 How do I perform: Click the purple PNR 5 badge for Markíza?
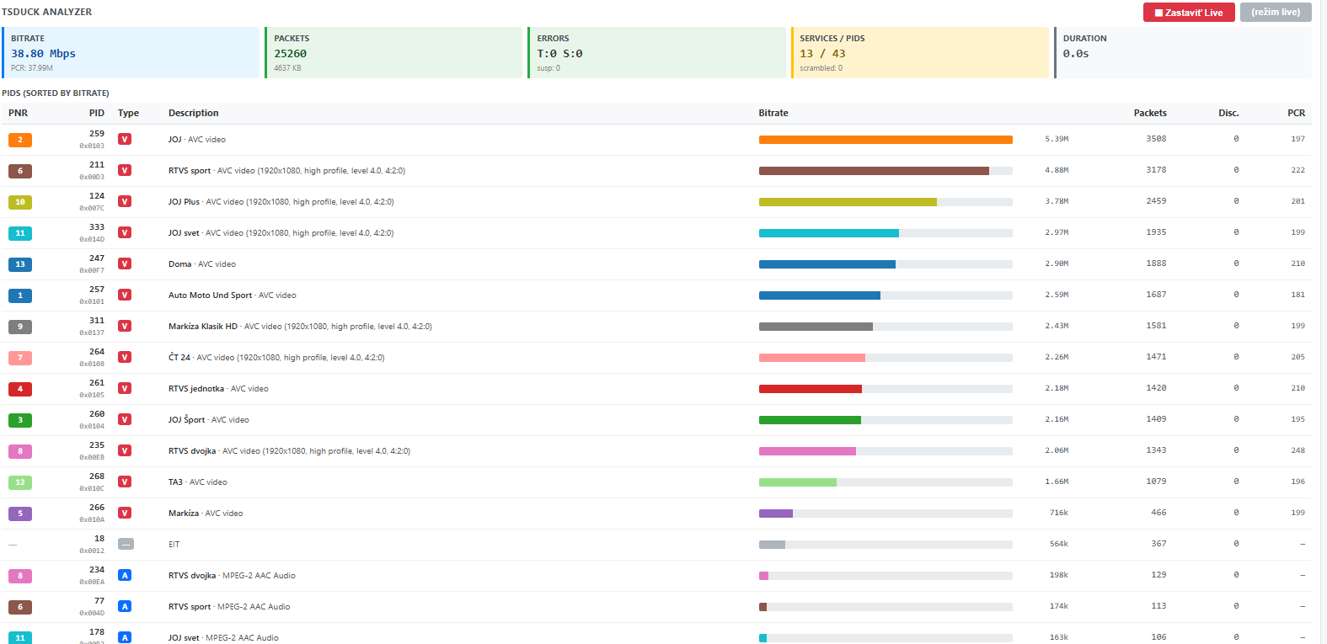click(x=20, y=514)
